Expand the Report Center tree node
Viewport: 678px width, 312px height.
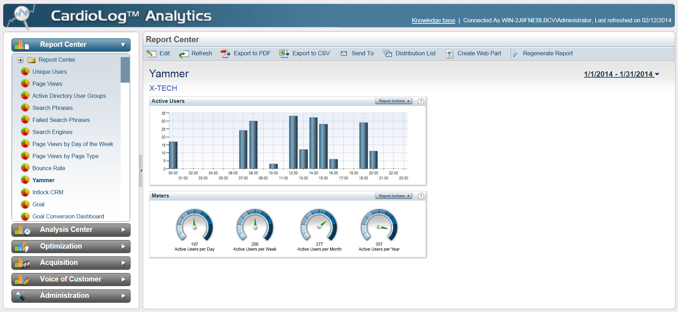[21, 60]
